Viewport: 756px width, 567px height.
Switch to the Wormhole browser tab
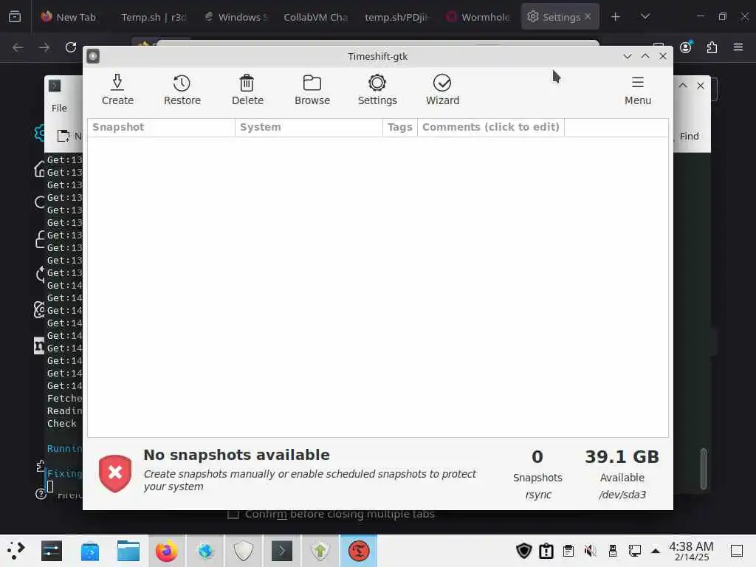(x=478, y=17)
